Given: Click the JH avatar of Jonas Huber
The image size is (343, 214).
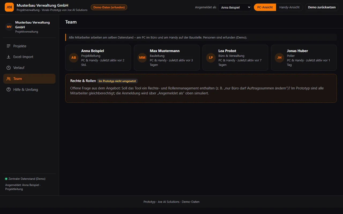Looking at the screenshot, I should (x=279, y=58).
